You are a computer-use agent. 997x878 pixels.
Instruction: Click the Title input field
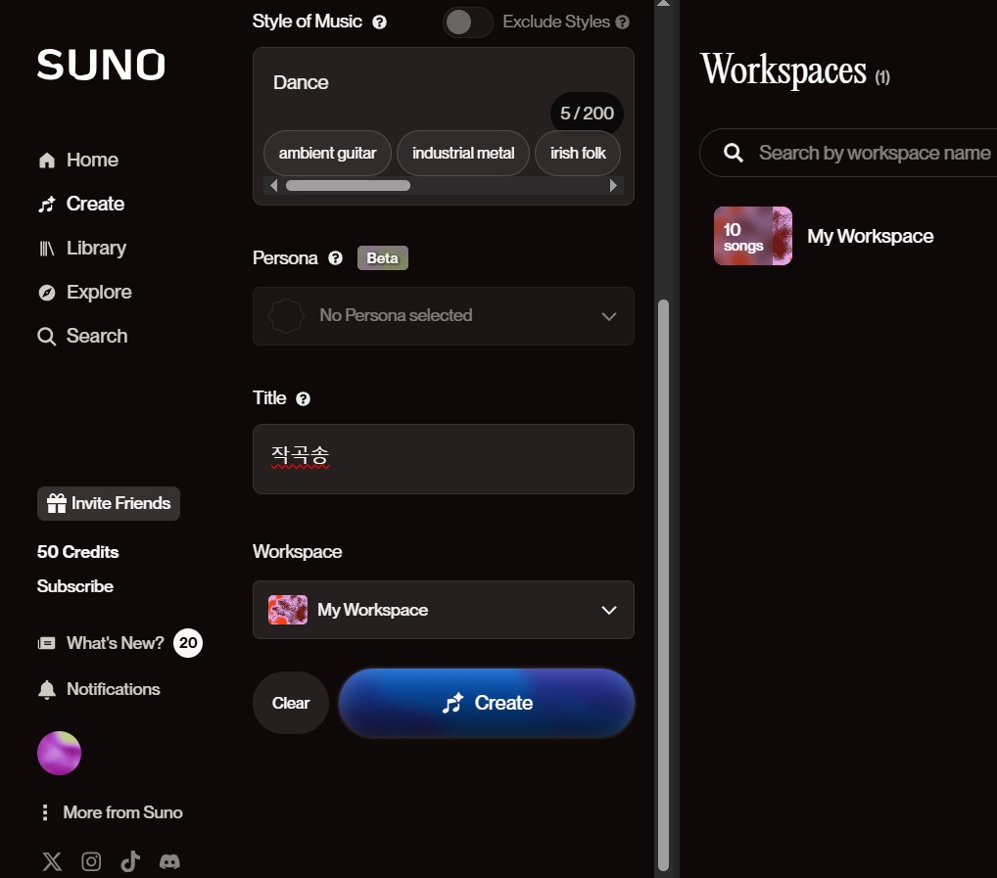(x=444, y=459)
